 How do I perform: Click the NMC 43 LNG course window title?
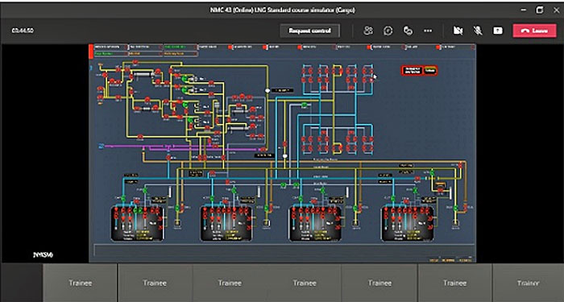282,10
